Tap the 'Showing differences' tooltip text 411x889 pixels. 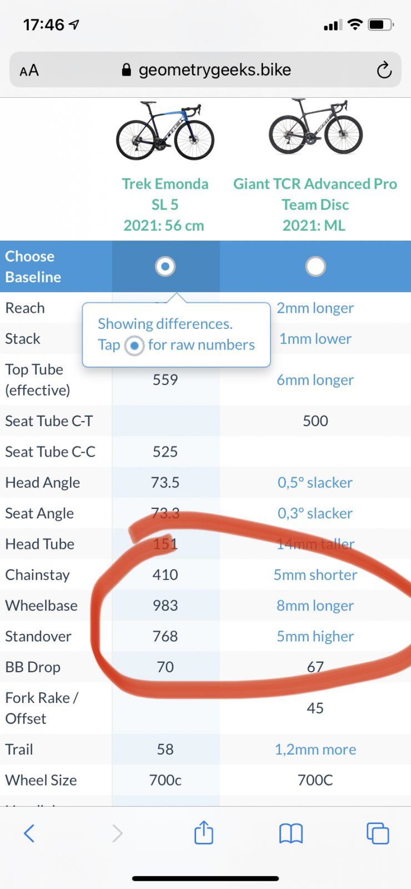165,324
